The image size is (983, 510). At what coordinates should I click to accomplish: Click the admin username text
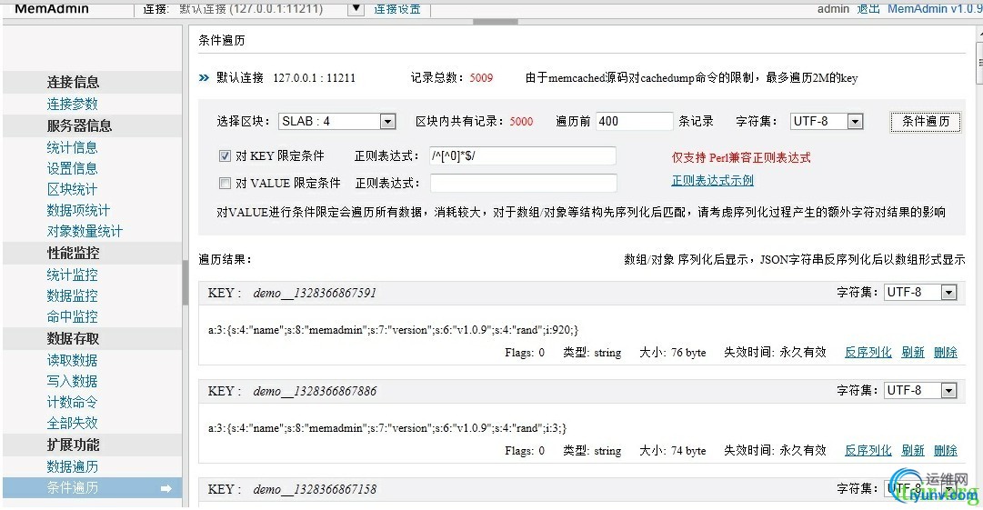point(833,9)
